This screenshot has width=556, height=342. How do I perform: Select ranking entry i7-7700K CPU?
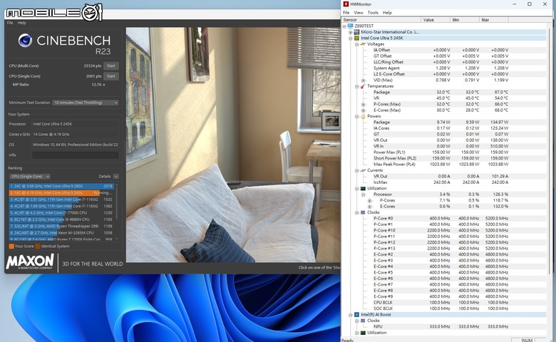(61, 213)
